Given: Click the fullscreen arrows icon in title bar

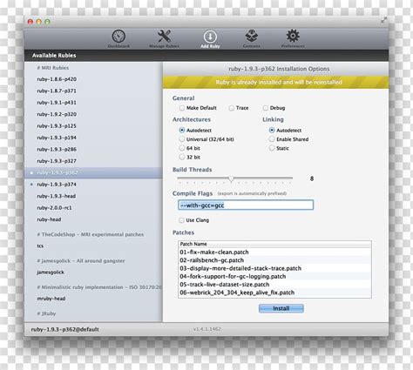Looking at the screenshot, I should tap(383, 20).
